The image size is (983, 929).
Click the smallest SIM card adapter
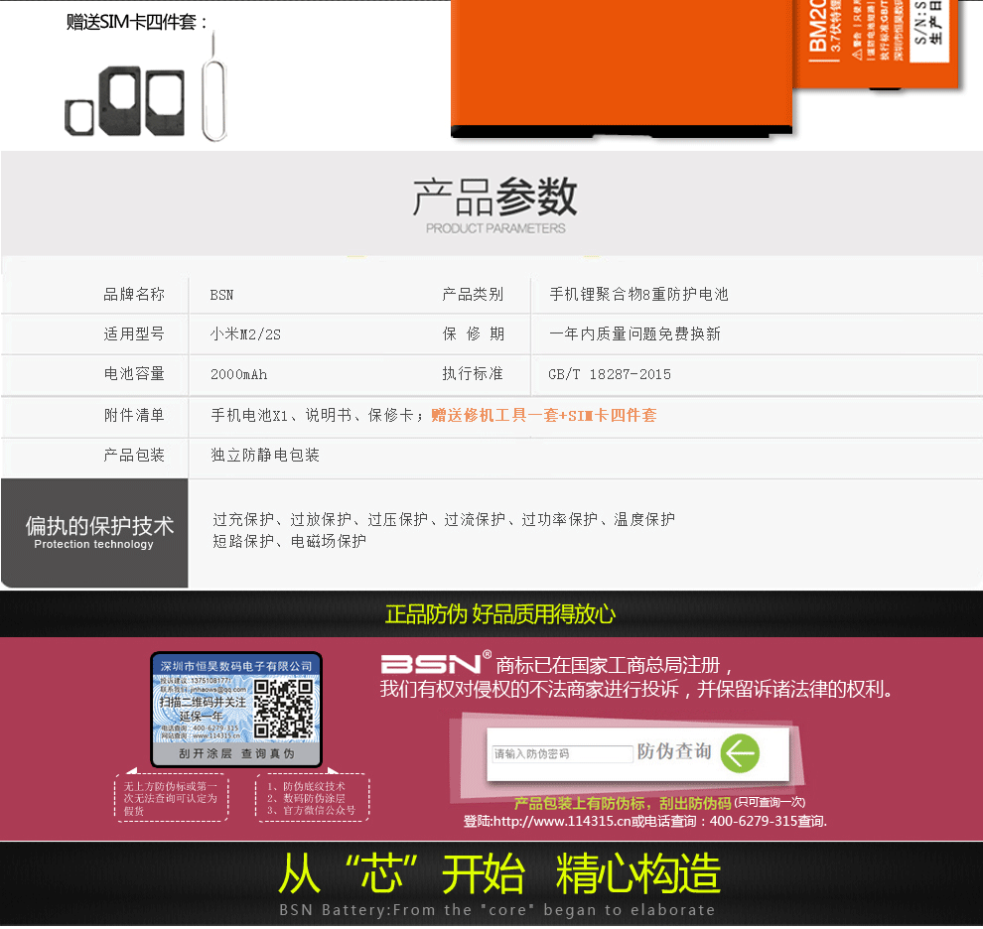tap(79, 117)
